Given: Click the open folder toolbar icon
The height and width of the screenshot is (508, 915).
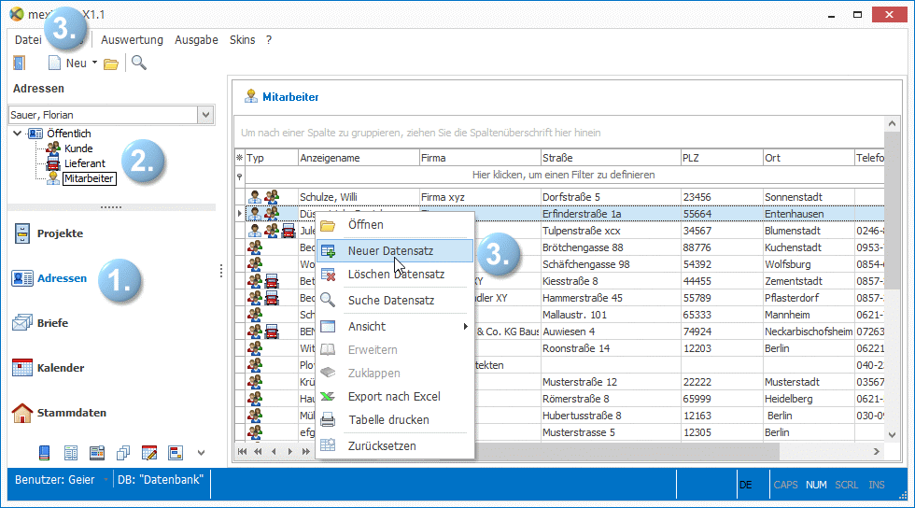Looking at the screenshot, I should [x=111, y=63].
